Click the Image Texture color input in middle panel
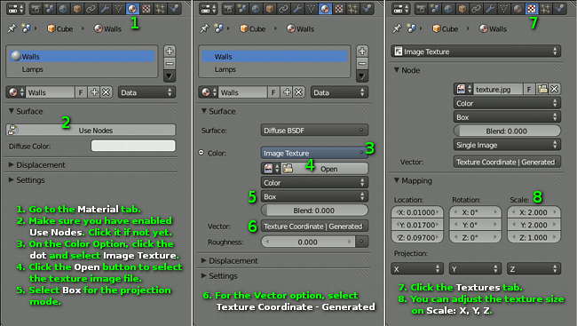This screenshot has height=326, width=577. click(314, 153)
